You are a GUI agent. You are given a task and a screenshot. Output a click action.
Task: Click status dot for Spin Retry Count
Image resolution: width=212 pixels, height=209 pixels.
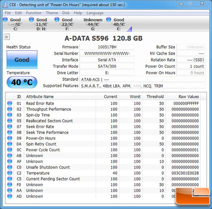click(x=10, y=144)
